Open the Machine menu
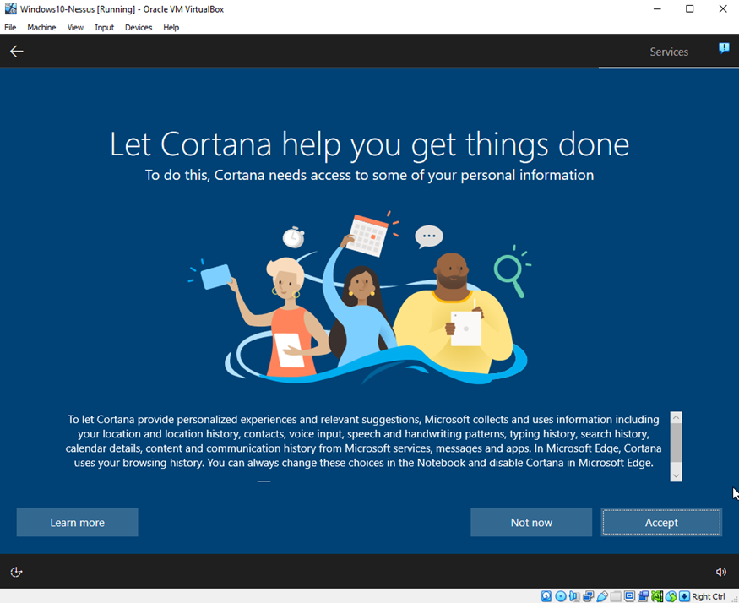Image resolution: width=739 pixels, height=603 pixels. click(x=41, y=28)
